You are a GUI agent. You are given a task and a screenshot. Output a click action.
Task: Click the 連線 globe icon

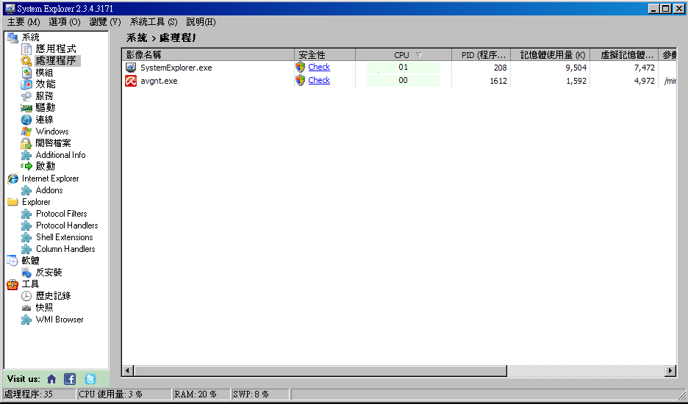point(26,119)
